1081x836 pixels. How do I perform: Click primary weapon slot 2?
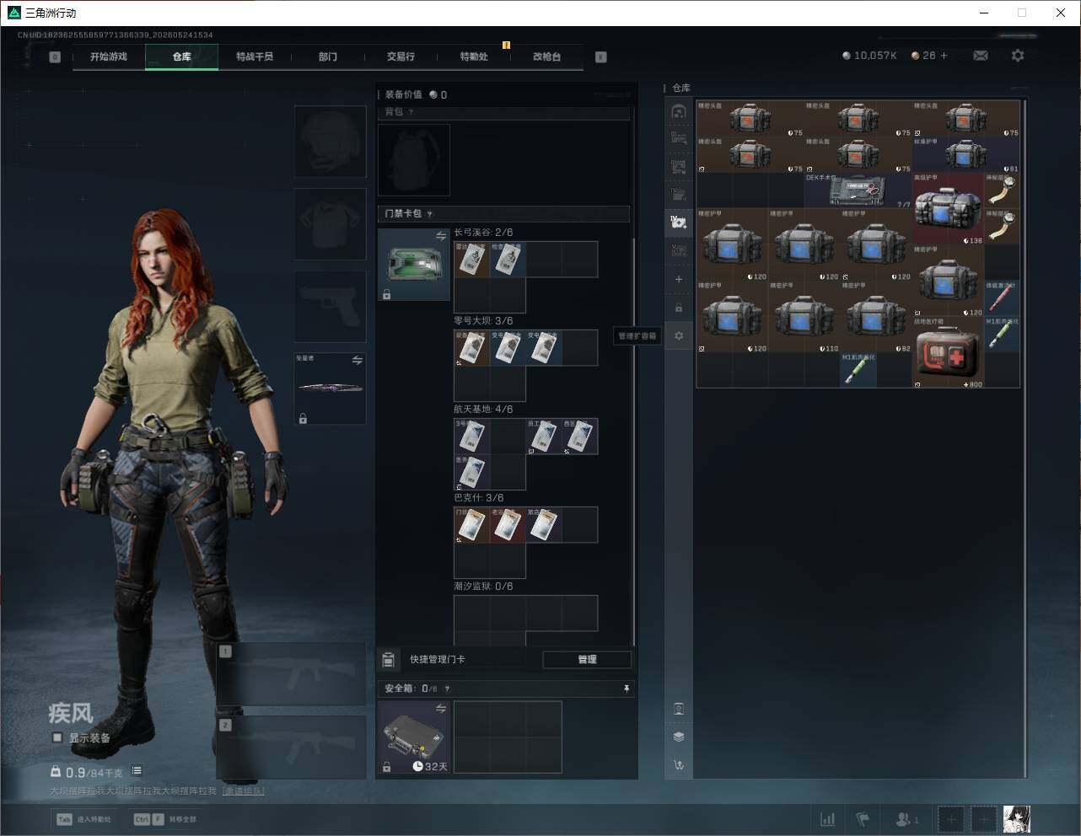[292, 748]
